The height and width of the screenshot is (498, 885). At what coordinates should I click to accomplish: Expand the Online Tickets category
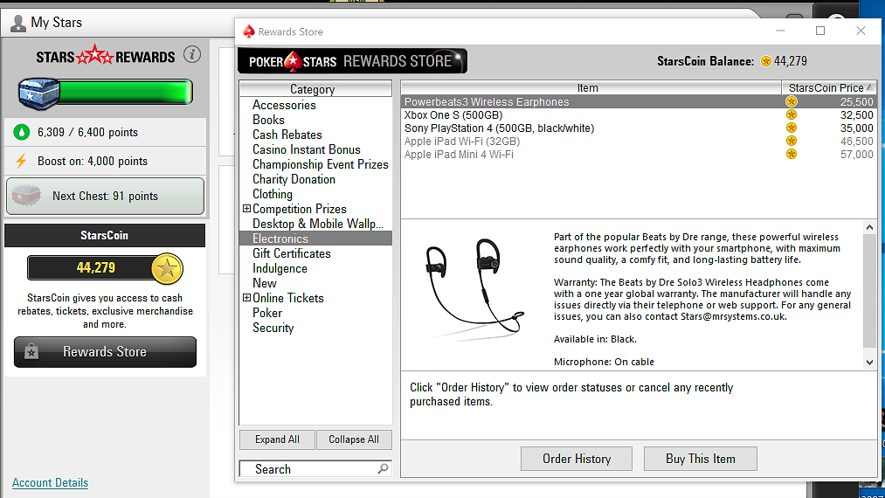(x=246, y=298)
